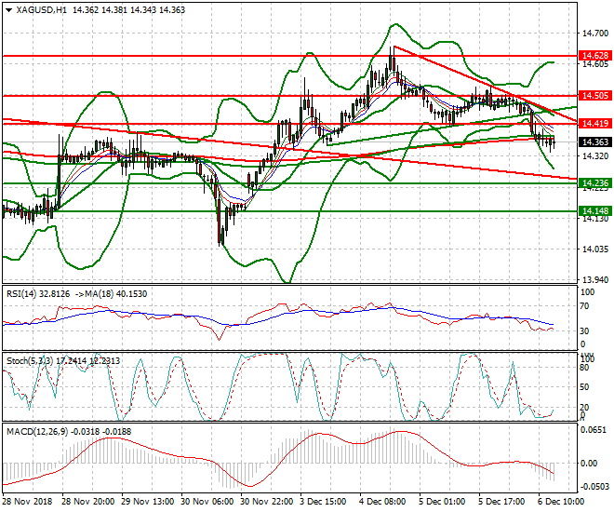Click the 14.419 red price label
This screenshot has height=512, width=614.
tap(595, 124)
